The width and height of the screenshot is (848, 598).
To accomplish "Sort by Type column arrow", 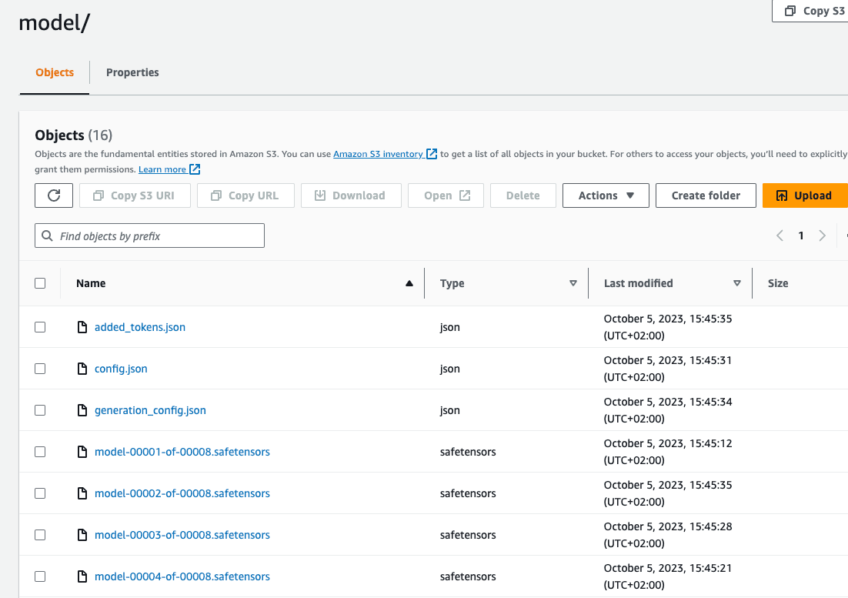I will click(x=573, y=283).
